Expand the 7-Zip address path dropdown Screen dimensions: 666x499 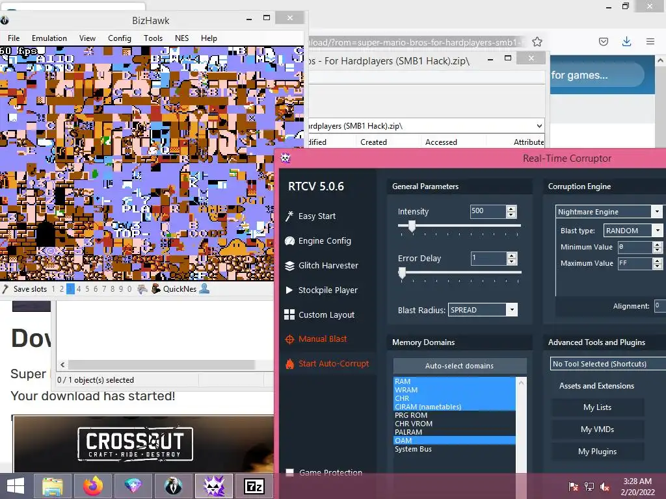[x=539, y=125]
